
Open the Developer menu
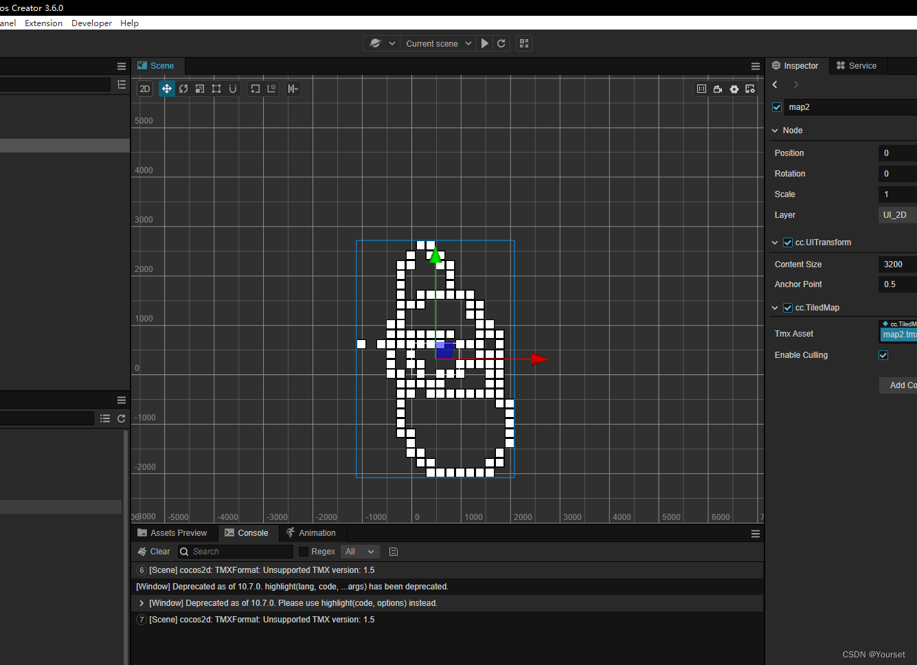coord(91,23)
